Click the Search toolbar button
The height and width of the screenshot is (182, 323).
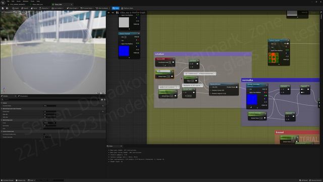[x=25, y=8]
